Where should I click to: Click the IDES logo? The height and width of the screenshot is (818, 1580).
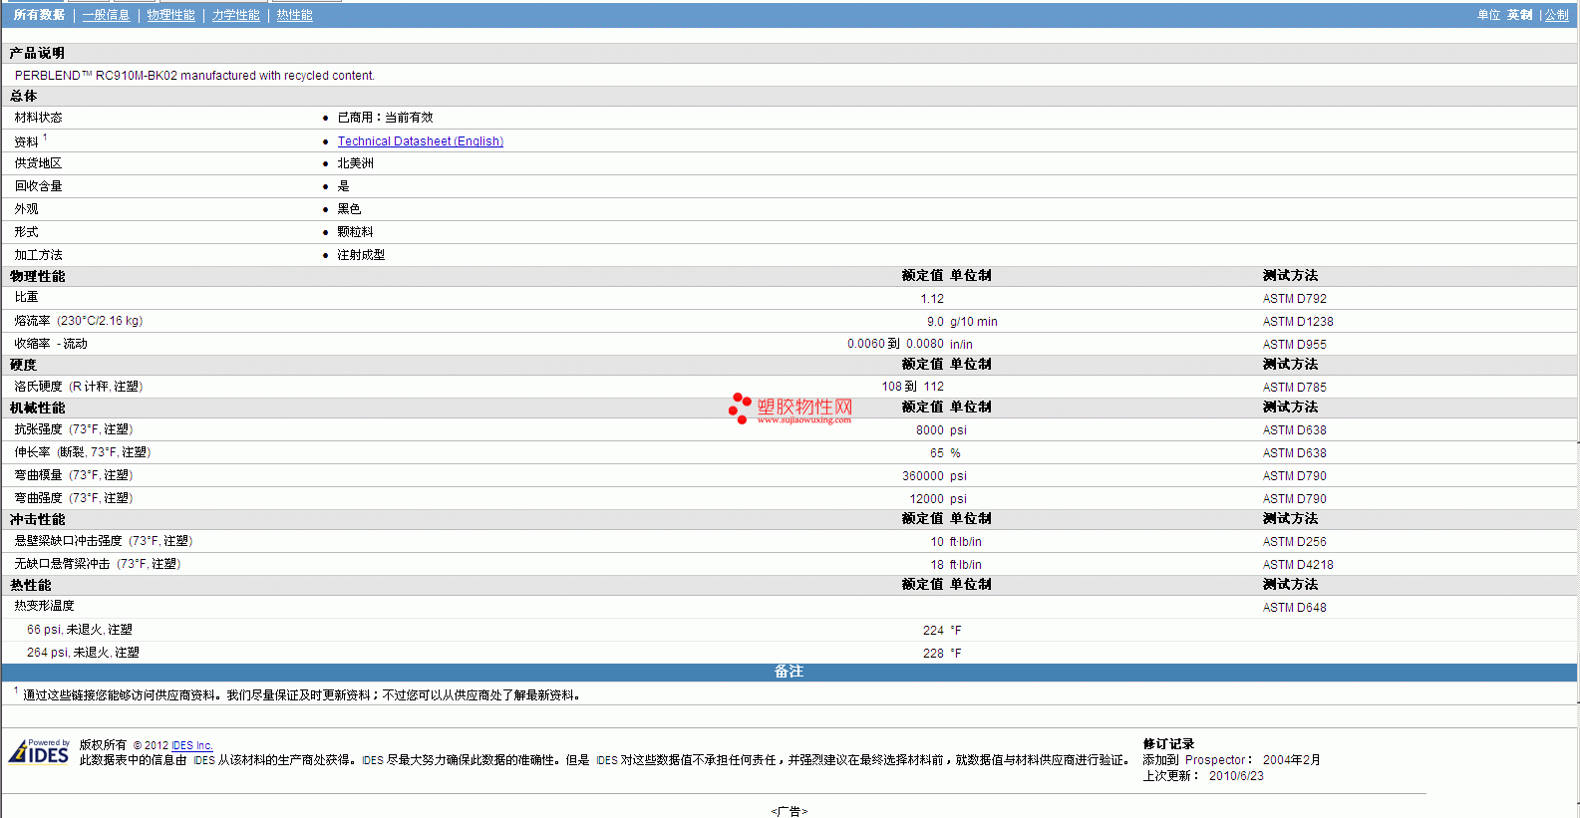39,751
